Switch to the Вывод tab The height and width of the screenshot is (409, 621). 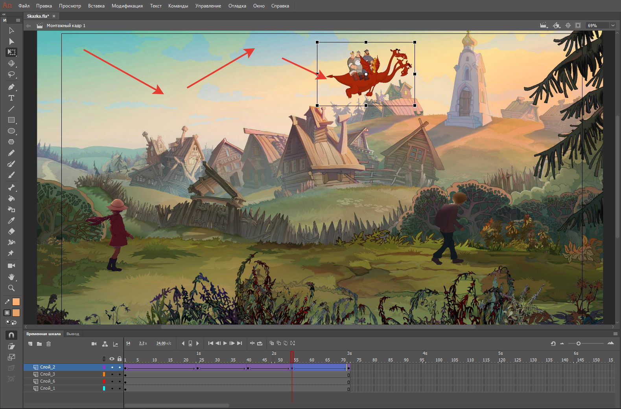click(73, 334)
